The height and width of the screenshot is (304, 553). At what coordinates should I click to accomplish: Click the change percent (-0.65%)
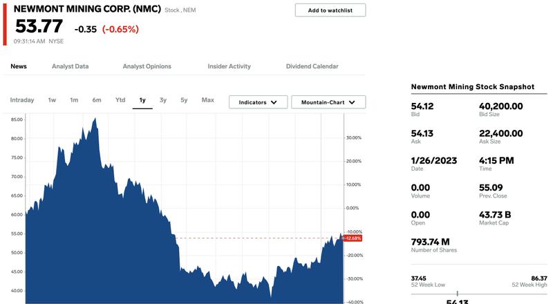point(120,29)
